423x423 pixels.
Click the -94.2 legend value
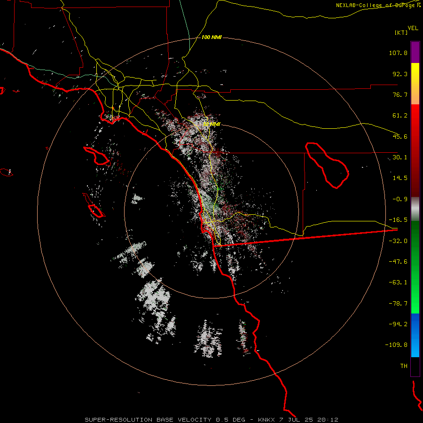(x=398, y=324)
